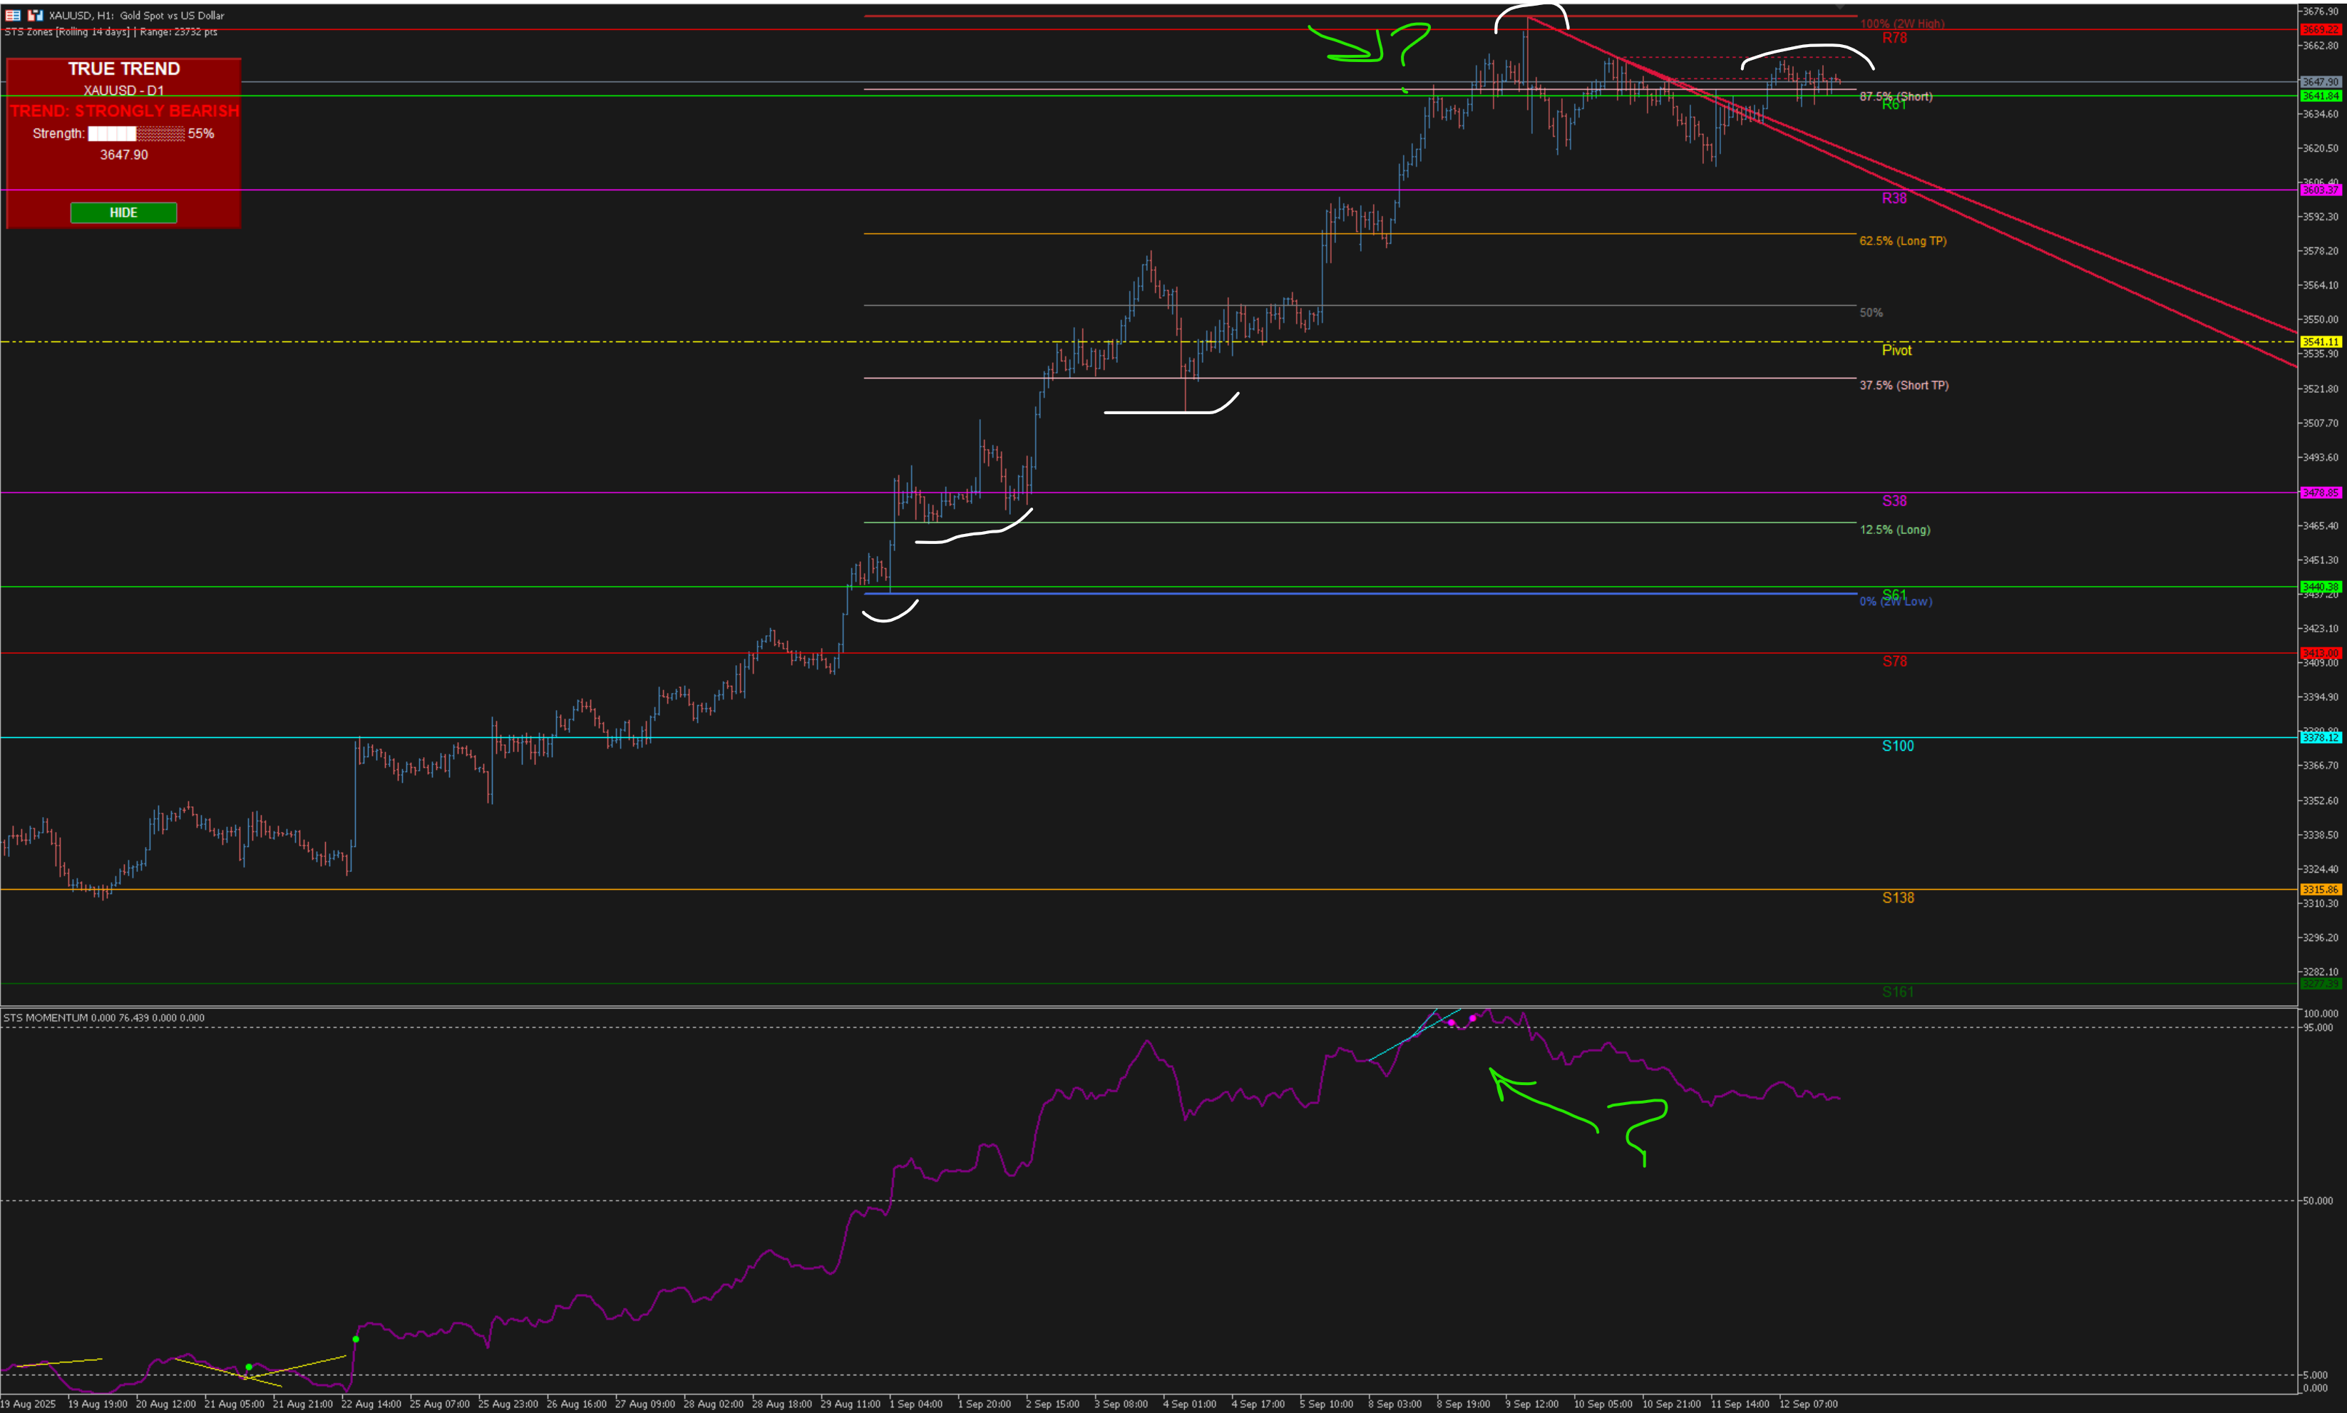Image resolution: width=2347 pixels, height=1413 pixels.
Task: Click the 62.5% (Long TP) level label
Action: pos(1902,241)
